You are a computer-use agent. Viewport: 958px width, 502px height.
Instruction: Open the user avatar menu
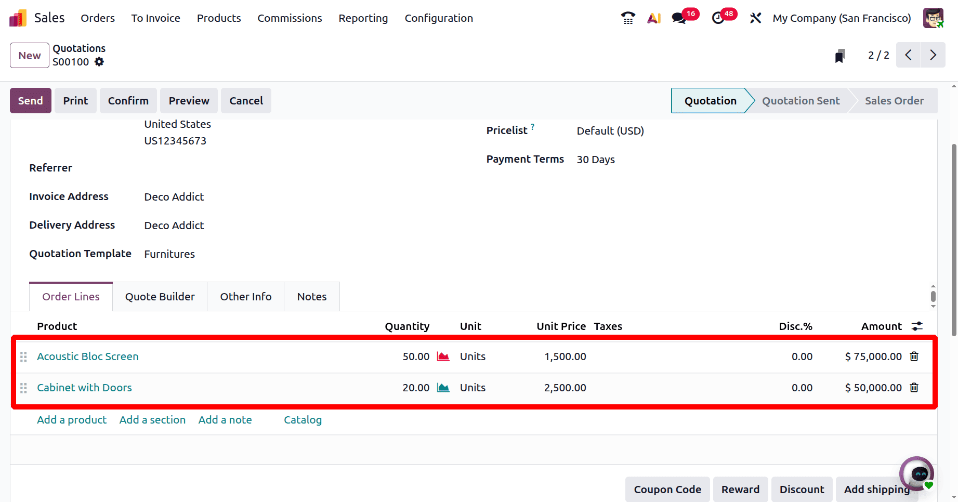[x=933, y=18]
